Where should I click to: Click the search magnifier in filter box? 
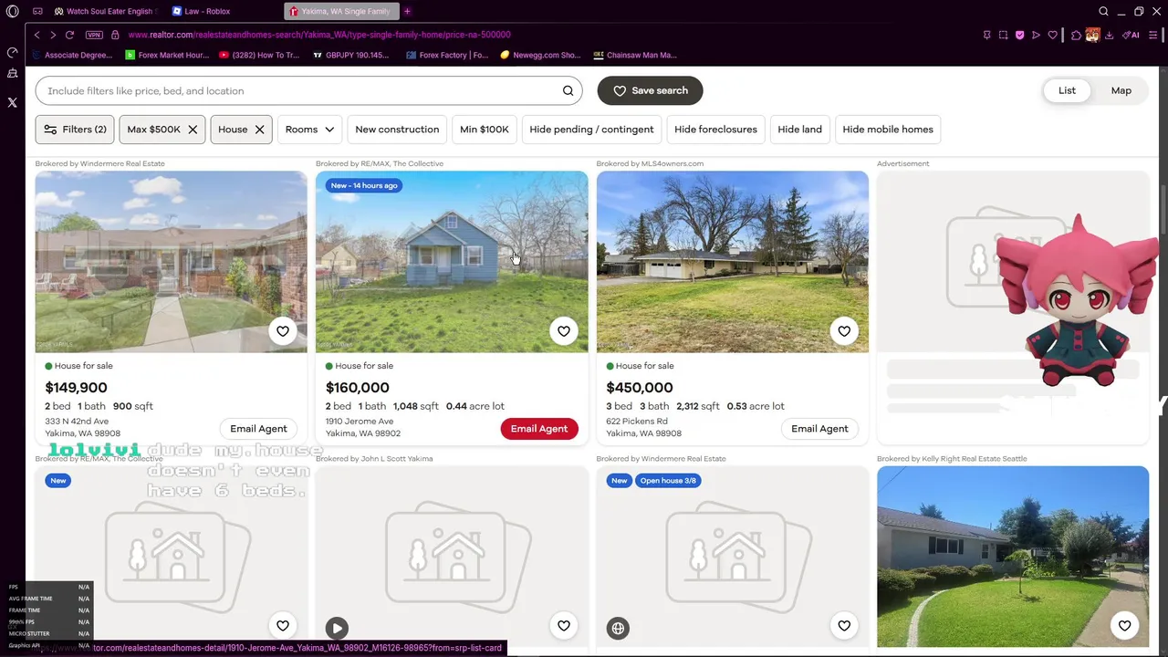tap(568, 90)
